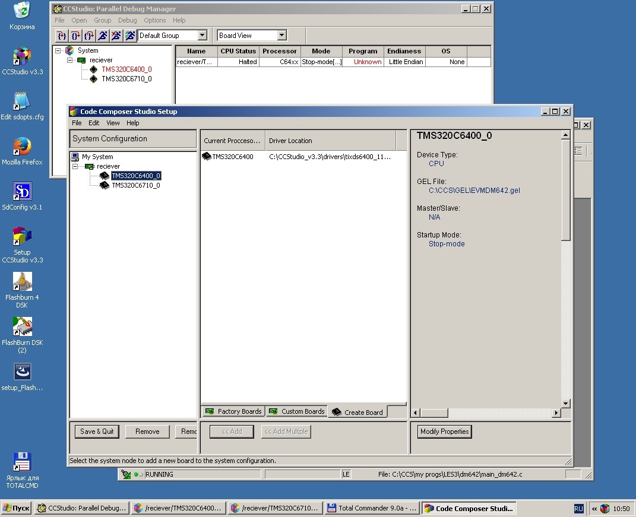
Task: Click the Halt icon in Parallel Debug Manager toolbar
Action: [x=116, y=36]
